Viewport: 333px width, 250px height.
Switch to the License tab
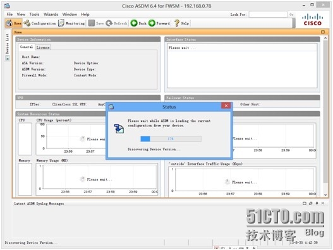pos(43,47)
